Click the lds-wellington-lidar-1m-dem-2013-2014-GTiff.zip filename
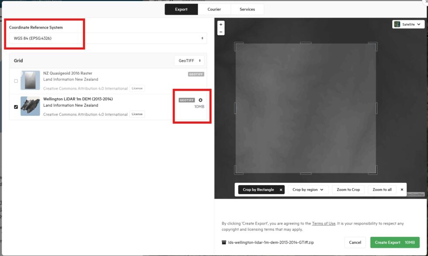The image size is (428, 256). coord(271,243)
